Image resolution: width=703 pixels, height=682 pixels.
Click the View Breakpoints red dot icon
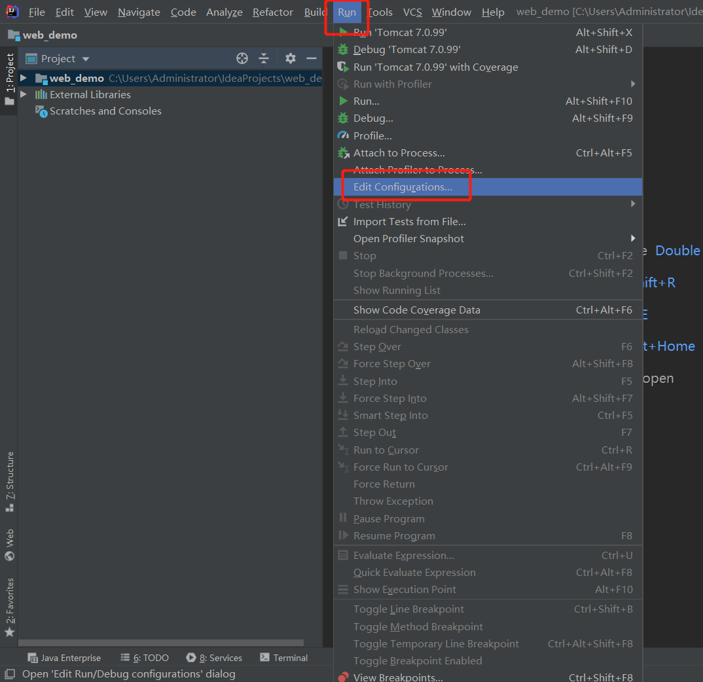(343, 677)
